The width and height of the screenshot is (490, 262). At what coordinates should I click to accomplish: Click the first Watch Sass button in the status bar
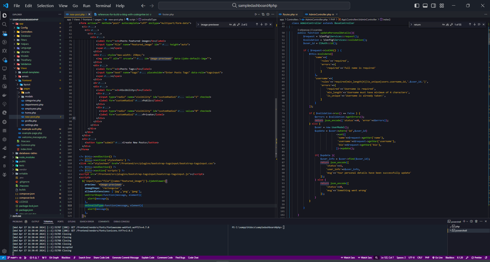click(348, 258)
